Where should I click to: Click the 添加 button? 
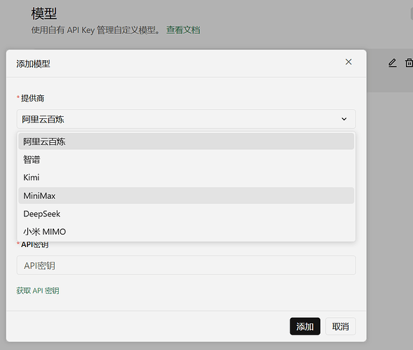coord(305,326)
